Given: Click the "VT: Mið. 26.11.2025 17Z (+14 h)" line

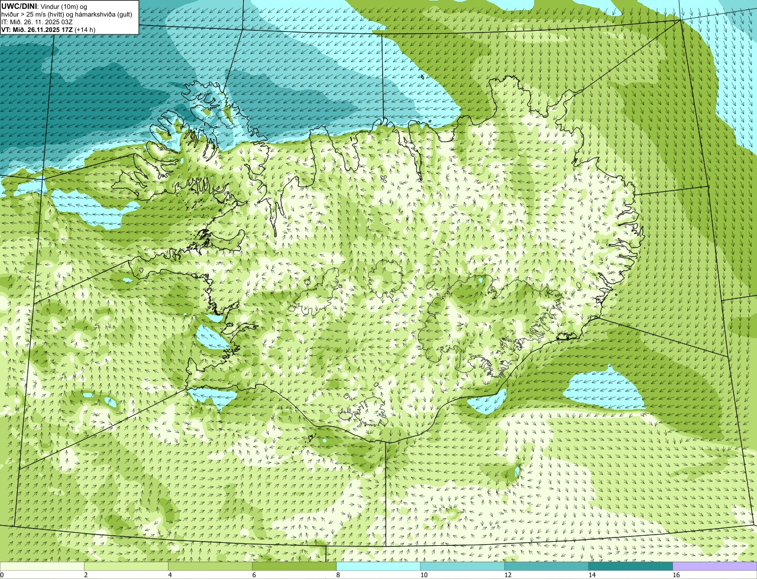Looking at the screenshot, I should (x=48, y=30).
